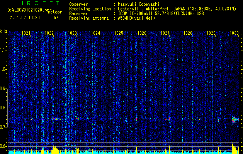
Task: Click the HROFFT title text
Action: [40, 3]
